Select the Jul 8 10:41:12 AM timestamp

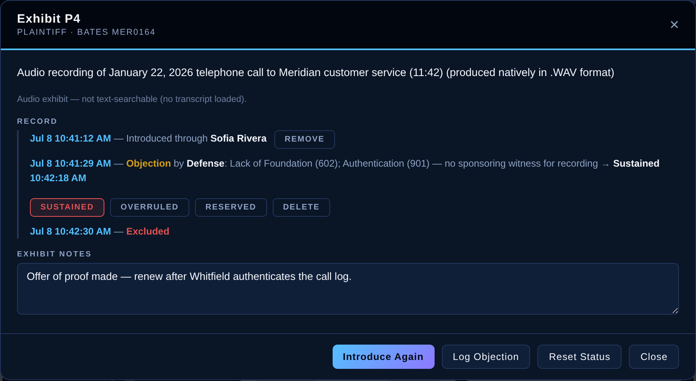coord(70,138)
